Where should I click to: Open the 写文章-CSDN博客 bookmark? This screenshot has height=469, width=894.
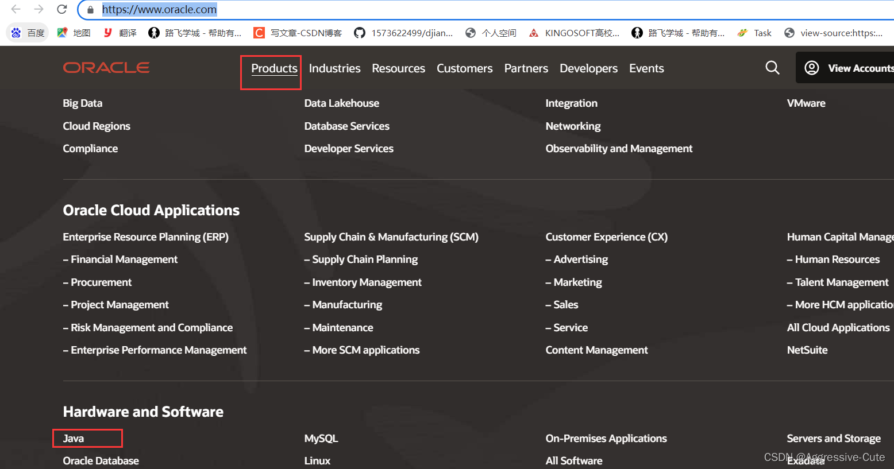tap(298, 33)
